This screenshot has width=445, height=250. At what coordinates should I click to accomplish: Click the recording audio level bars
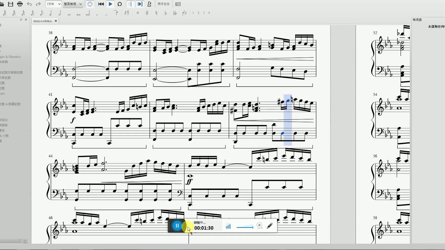click(x=228, y=227)
